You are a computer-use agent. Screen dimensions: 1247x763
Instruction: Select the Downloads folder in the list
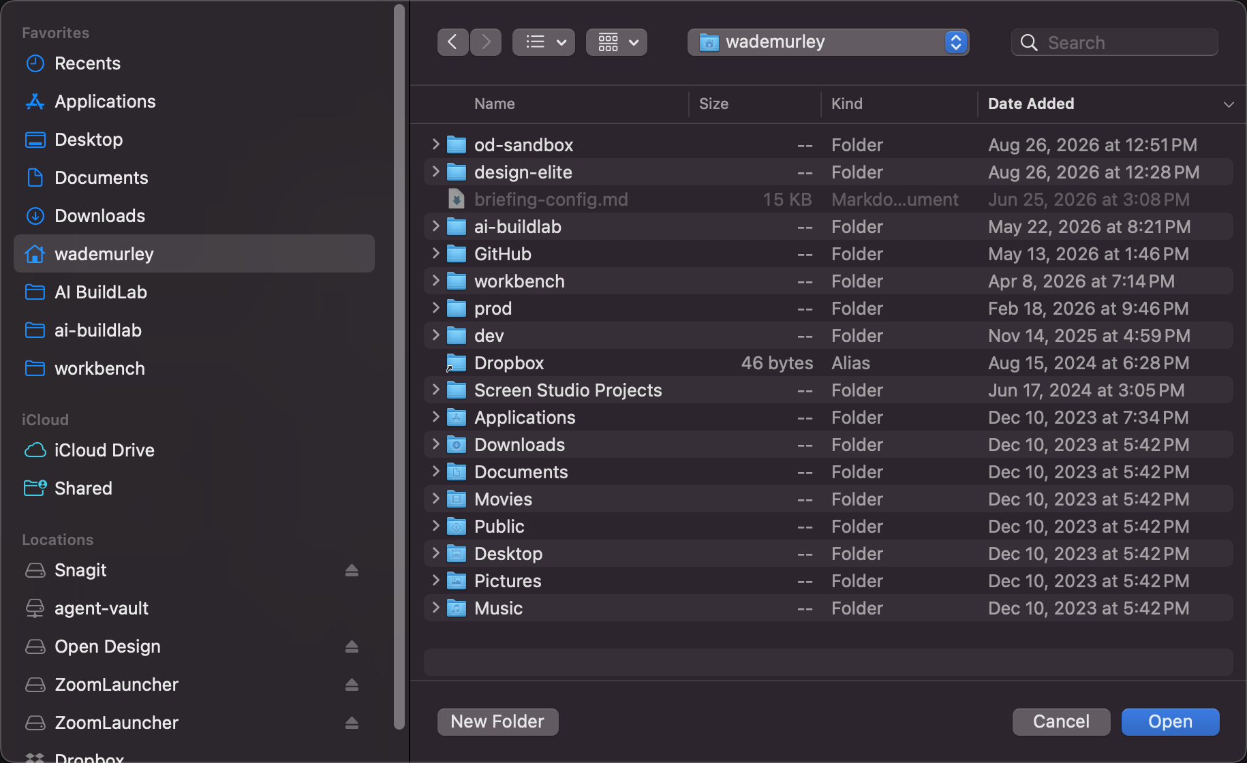click(829, 444)
